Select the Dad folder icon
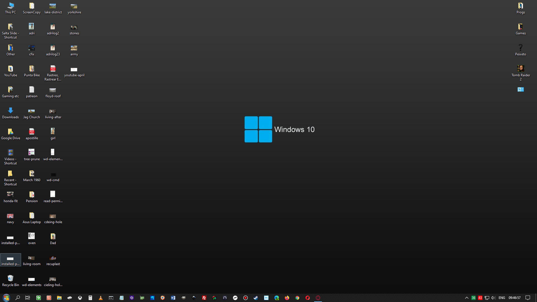The width and height of the screenshot is (537, 302). (53, 239)
